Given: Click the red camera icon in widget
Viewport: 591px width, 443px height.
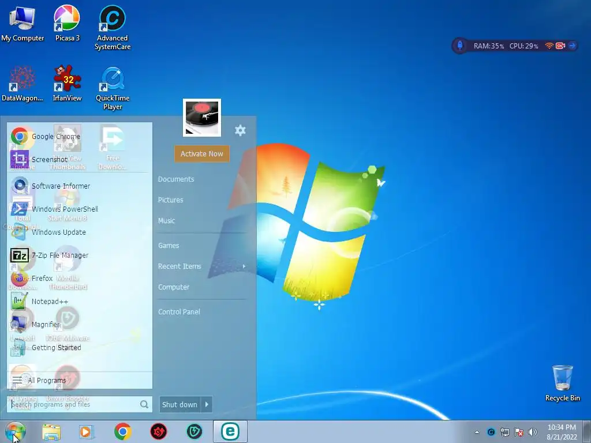Looking at the screenshot, I should [560, 46].
